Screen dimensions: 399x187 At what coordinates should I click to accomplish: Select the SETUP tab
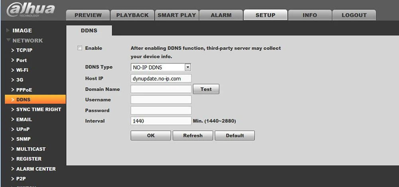[265, 15]
